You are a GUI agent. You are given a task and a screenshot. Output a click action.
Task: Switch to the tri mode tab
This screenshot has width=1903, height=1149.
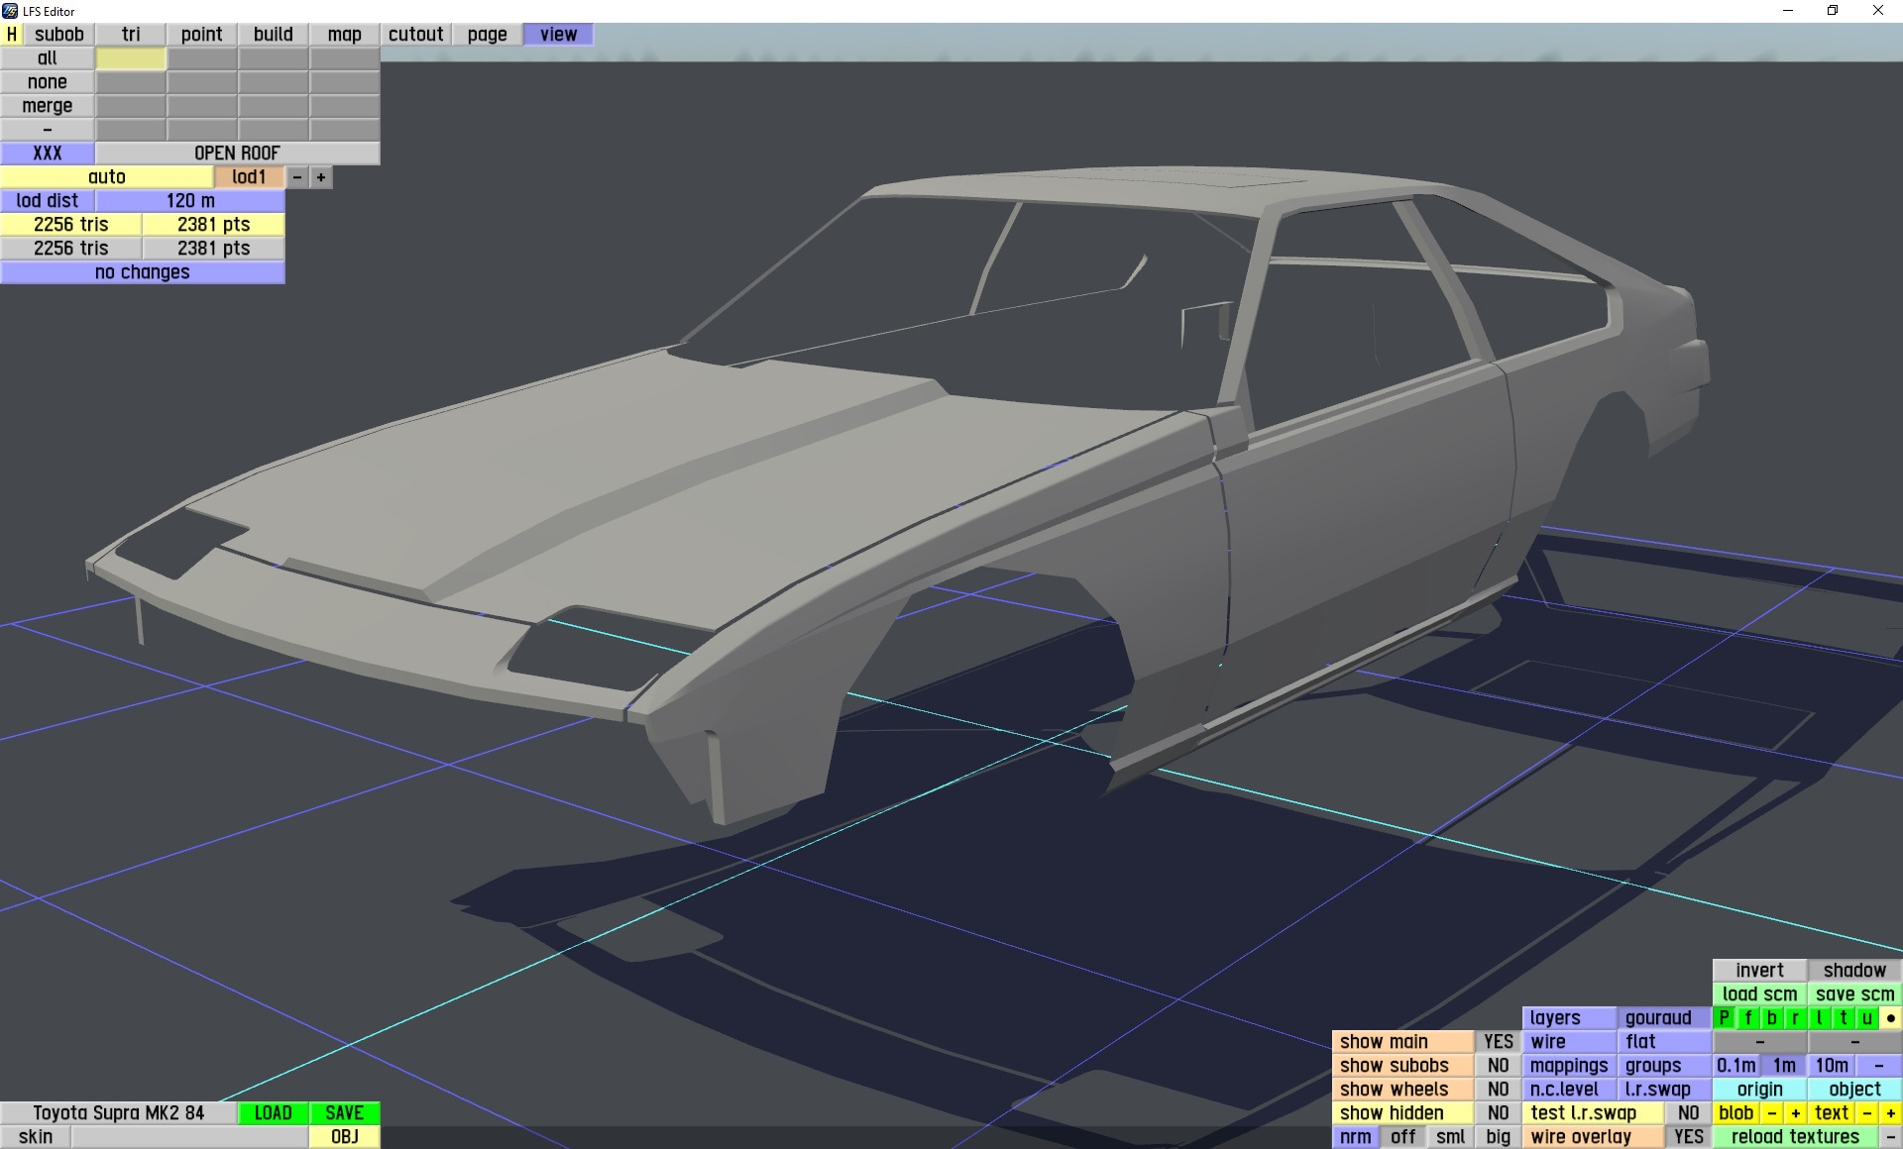[131, 34]
